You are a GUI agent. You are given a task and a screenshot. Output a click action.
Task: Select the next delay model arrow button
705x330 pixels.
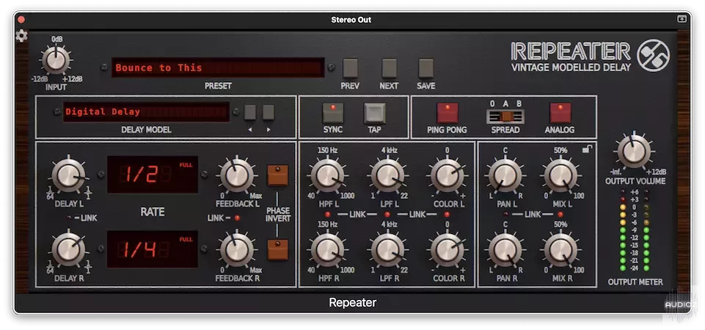coord(269,112)
